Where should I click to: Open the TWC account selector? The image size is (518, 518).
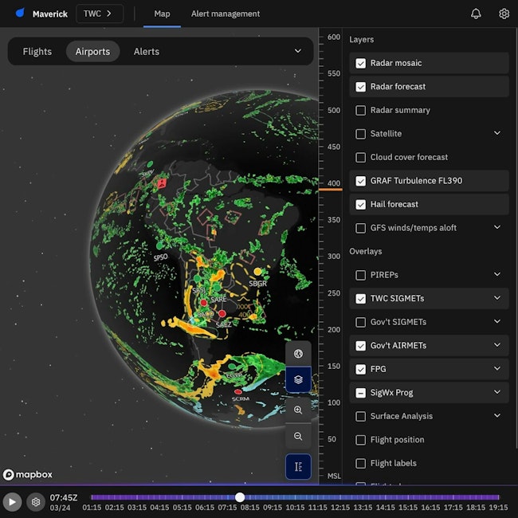click(x=100, y=14)
